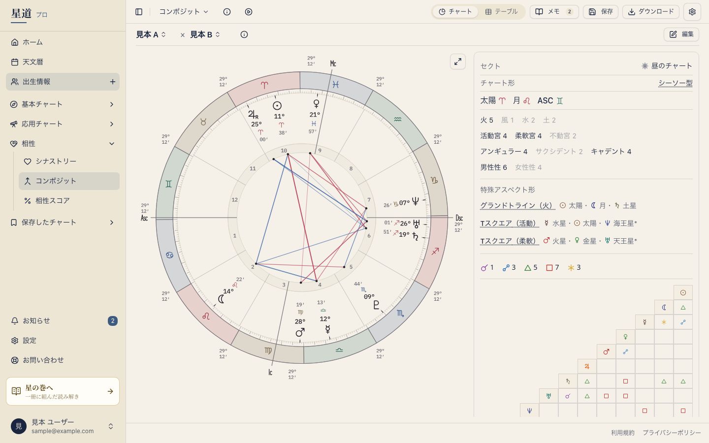Expand 応用チャート in sidebar
Viewport: 709px width, 443px height.
tap(63, 124)
